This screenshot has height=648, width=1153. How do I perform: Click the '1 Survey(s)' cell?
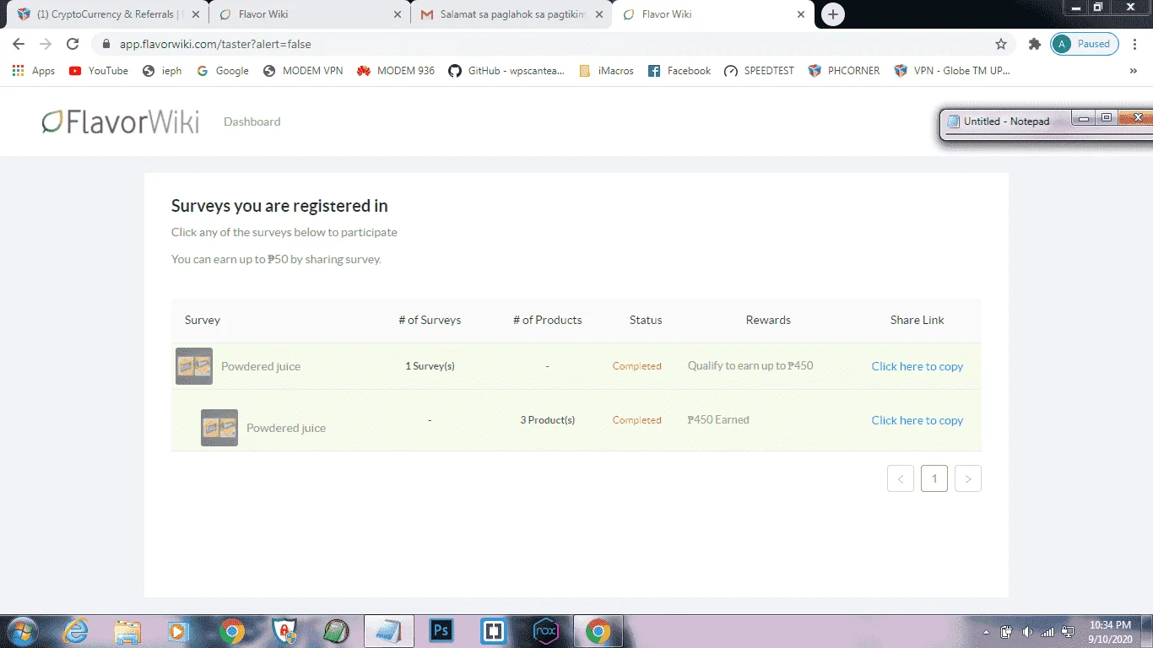coord(430,366)
